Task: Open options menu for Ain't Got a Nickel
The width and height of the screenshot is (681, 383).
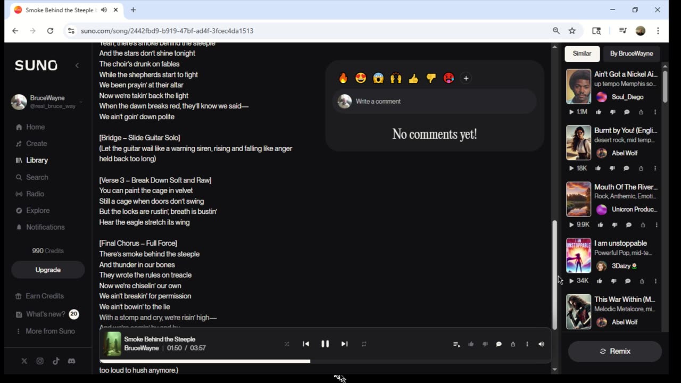Action: [x=655, y=112]
